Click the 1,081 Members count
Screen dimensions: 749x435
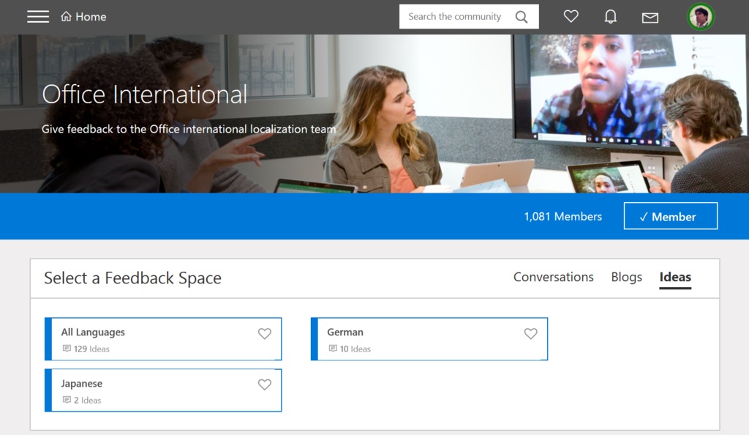click(x=562, y=217)
